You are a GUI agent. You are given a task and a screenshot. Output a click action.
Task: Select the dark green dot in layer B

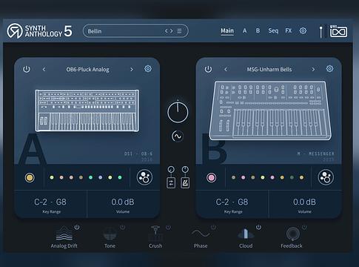click(292, 177)
